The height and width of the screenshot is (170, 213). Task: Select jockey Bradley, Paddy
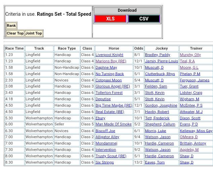click(157, 55)
